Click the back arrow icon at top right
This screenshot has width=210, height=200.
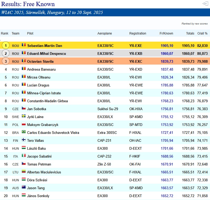205,3
